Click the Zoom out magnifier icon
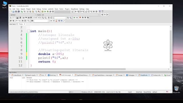The height and width of the screenshot is (103, 183). [45, 18]
